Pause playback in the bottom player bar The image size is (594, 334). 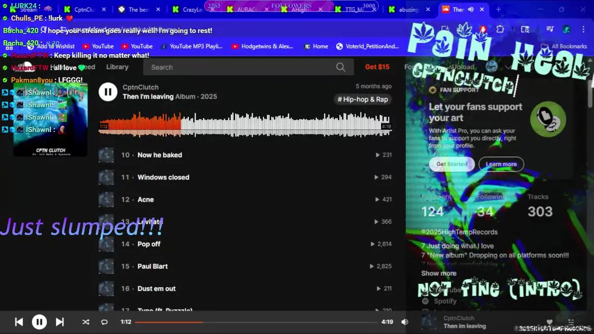tap(39, 322)
